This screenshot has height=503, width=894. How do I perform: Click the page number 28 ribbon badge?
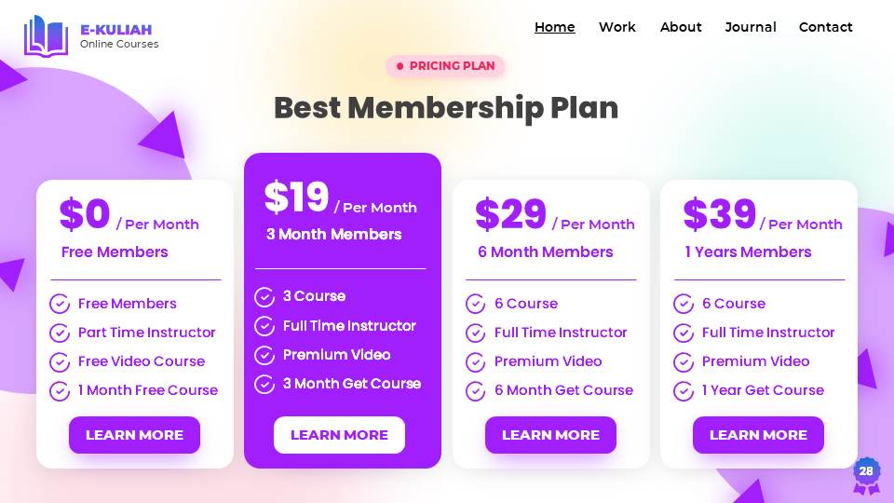click(x=866, y=472)
